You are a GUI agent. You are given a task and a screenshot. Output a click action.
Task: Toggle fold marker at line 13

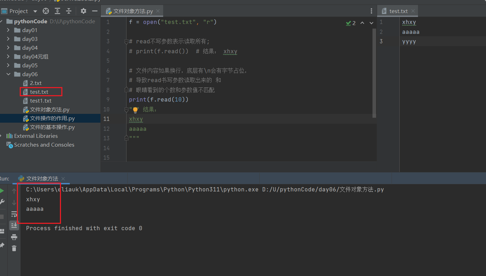pos(126,138)
